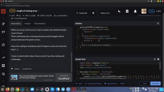
Task: Open Discord from the taskbar
Action: (x=32, y=89)
